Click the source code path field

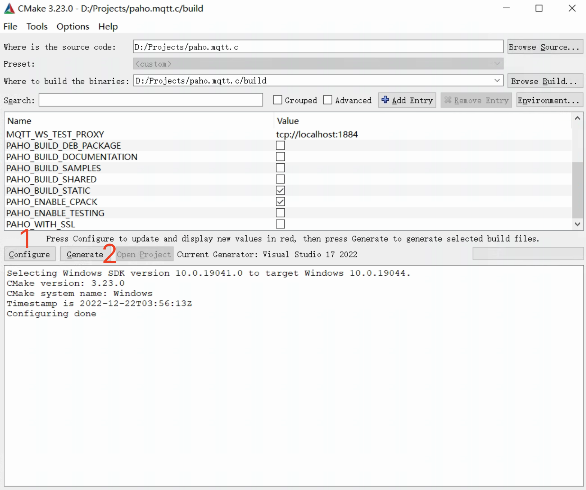[318, 47]
